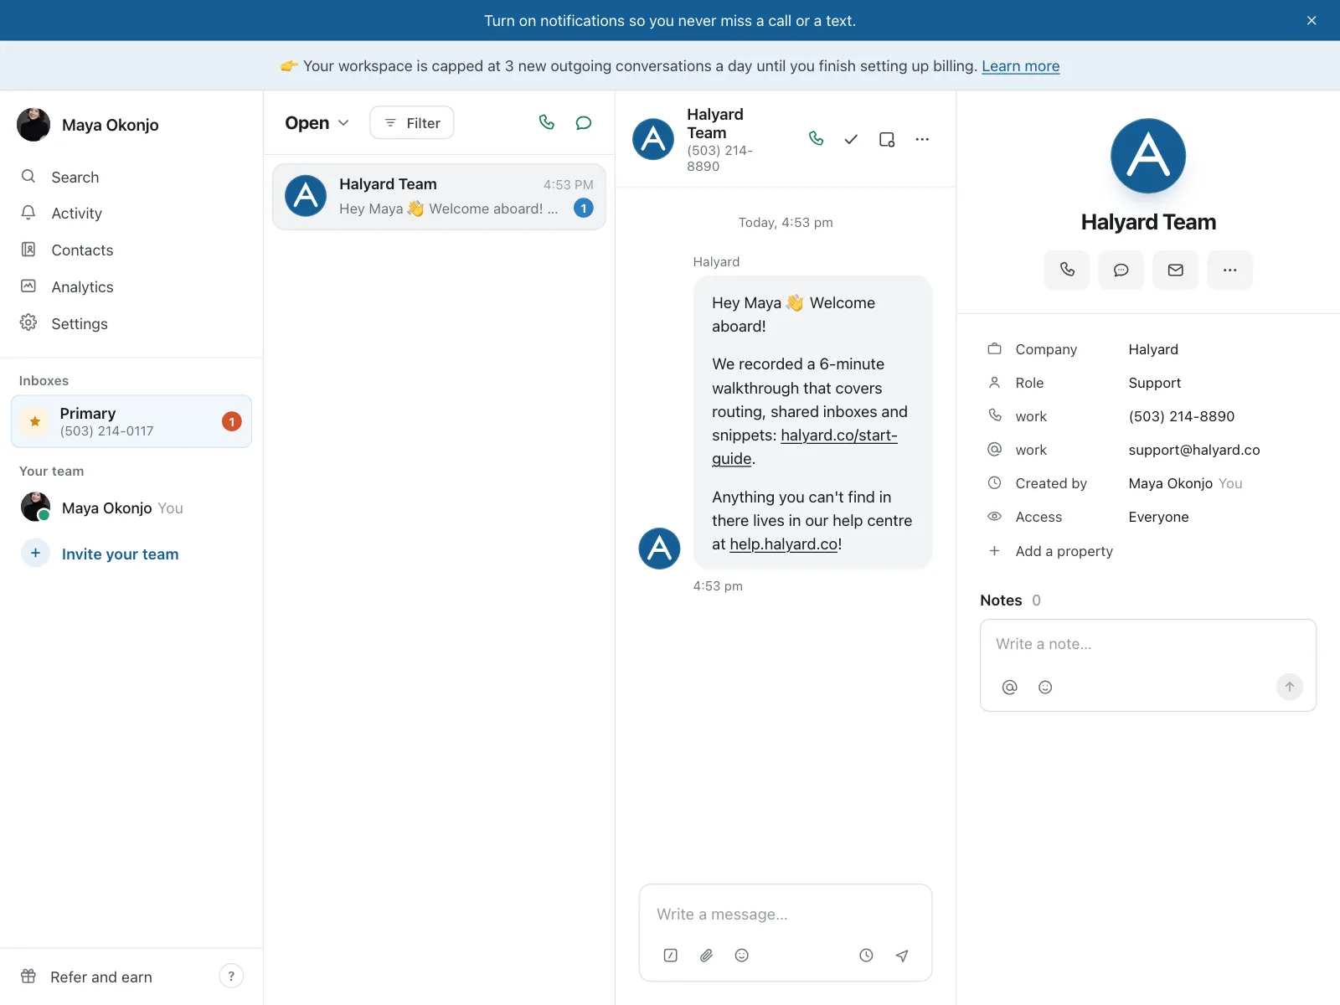Open the emoji picker in the notes box

[1045, 688]
